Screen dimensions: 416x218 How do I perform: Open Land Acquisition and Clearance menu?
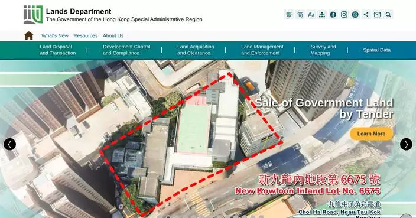click(x=196, y=50)
